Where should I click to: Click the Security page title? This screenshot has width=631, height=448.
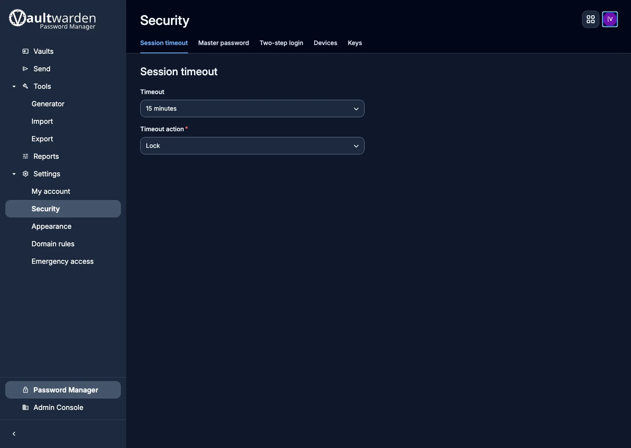tap(165, 21)
